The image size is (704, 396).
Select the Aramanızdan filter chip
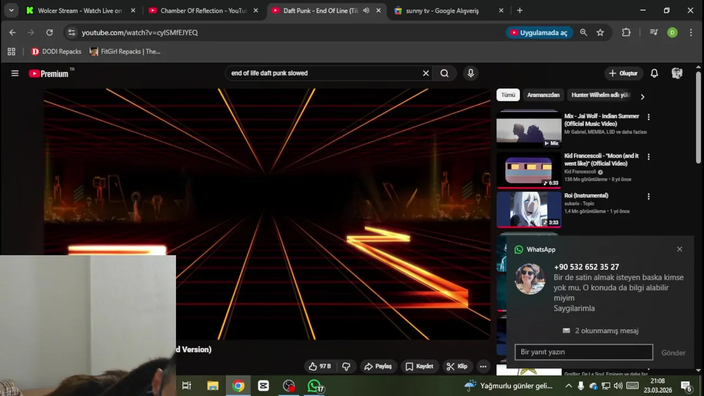coord(543,95)
